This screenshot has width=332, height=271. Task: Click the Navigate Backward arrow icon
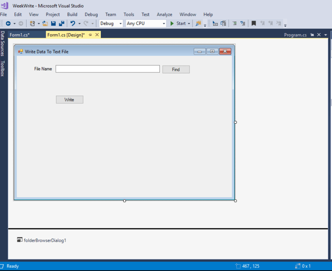[x=8, y=24]
